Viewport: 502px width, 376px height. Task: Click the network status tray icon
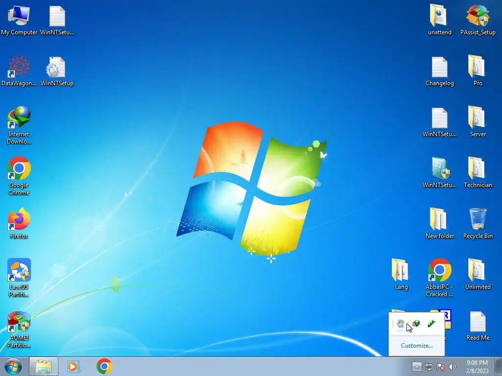tap(428, 367)
